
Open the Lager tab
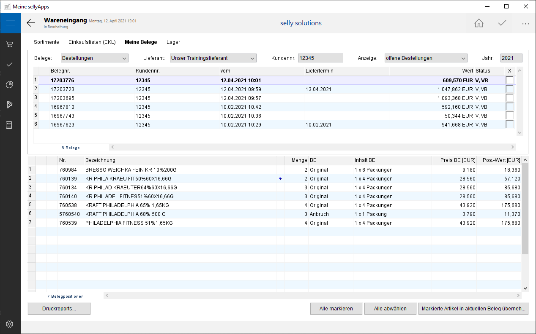pyautogui.click(x=173, y=42)
